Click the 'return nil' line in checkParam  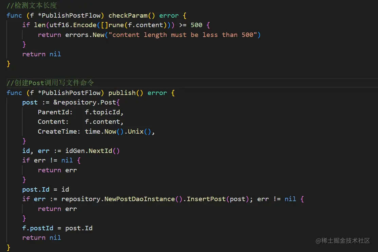41,54
